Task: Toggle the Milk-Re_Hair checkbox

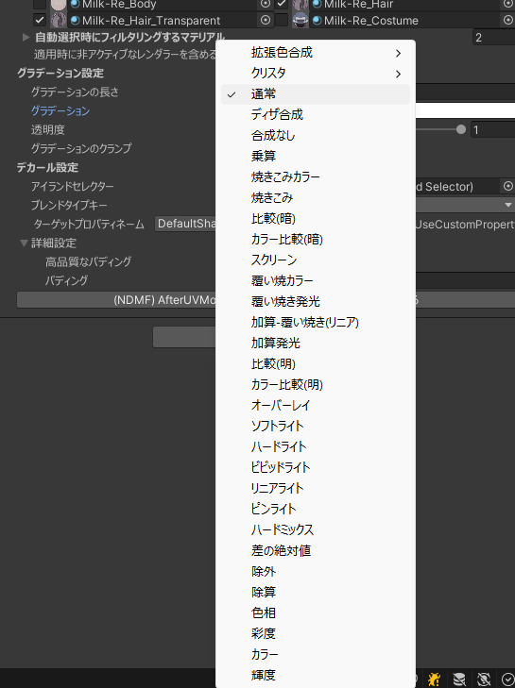Action: (282, 4)
